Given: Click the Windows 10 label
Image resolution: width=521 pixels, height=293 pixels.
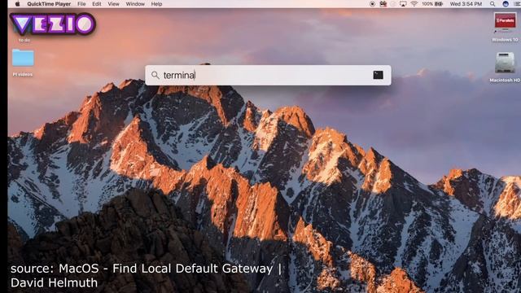Looking at the screenshot, I should click(x=505, y=40).
